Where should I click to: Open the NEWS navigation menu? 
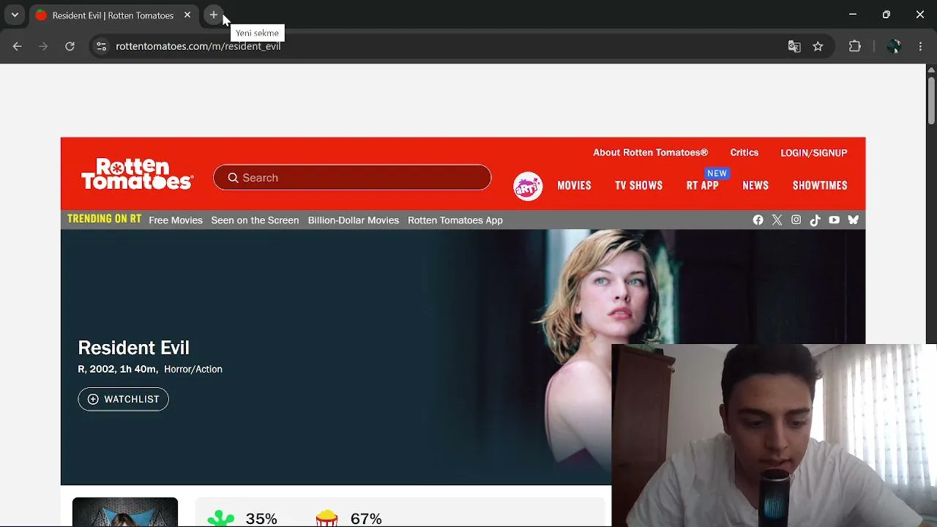point(755,186)
